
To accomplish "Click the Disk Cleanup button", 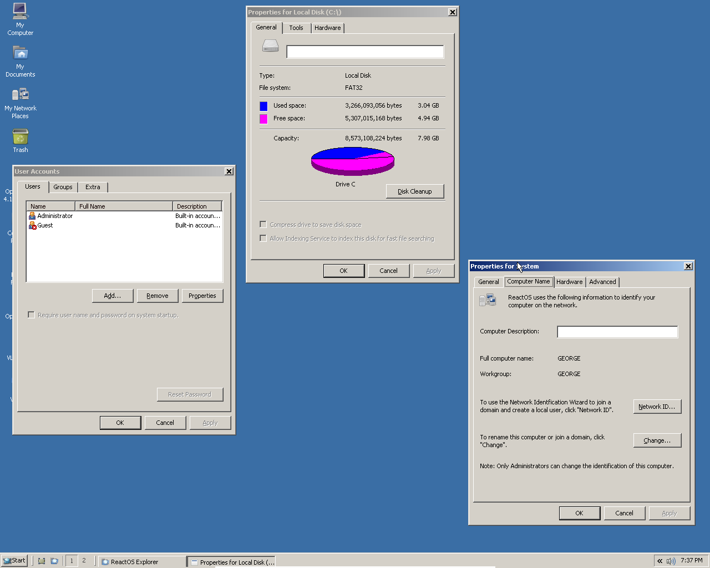I will tap(415, 191).
